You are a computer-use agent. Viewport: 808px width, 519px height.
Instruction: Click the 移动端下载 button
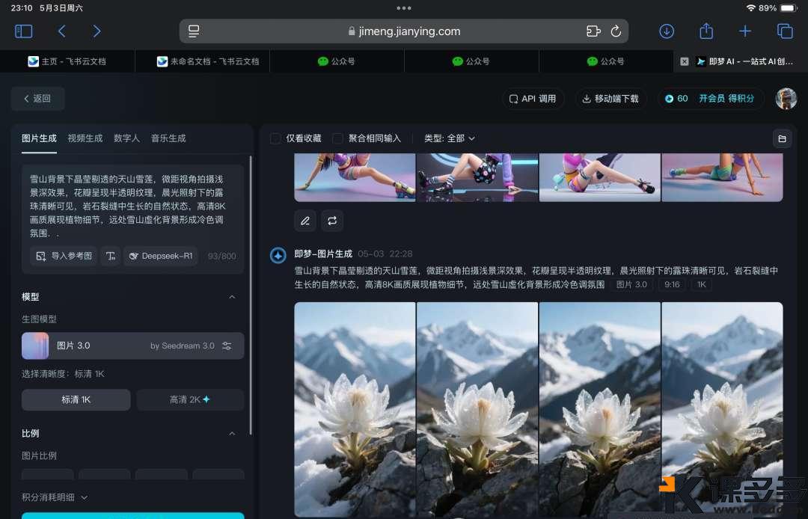(x=610, y=99)
